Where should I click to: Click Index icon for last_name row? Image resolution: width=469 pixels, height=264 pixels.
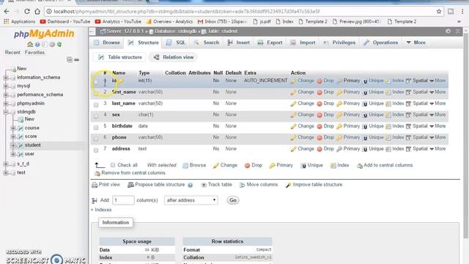point(388,104)
